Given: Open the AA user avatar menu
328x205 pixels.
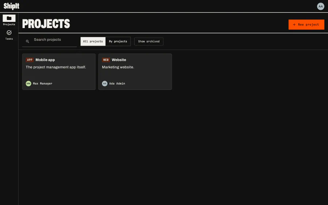Looking at the screenshot, I should 320,6.
